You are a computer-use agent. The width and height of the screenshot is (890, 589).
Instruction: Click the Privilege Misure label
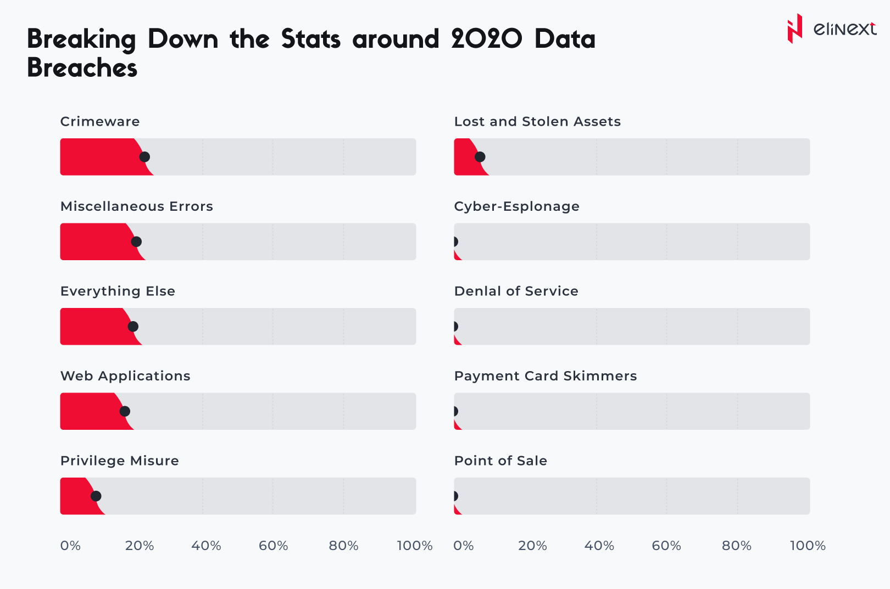[x=119, y=461]
